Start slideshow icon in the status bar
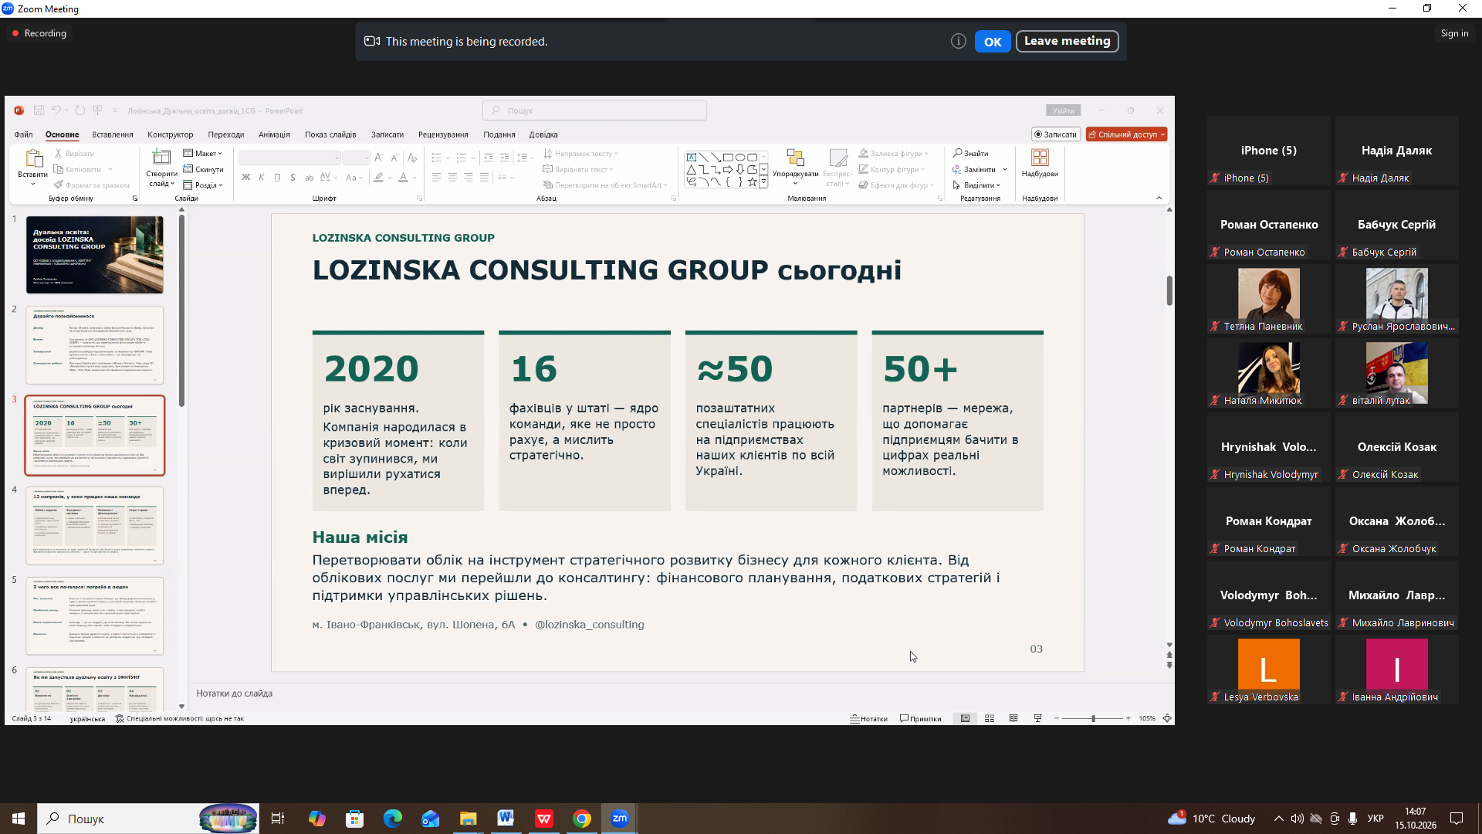The width and height of the screenshot is (1482, 834). point(1038,718)
